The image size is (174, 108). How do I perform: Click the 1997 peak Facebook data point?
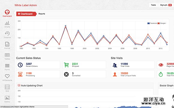[x=65, y=26]
